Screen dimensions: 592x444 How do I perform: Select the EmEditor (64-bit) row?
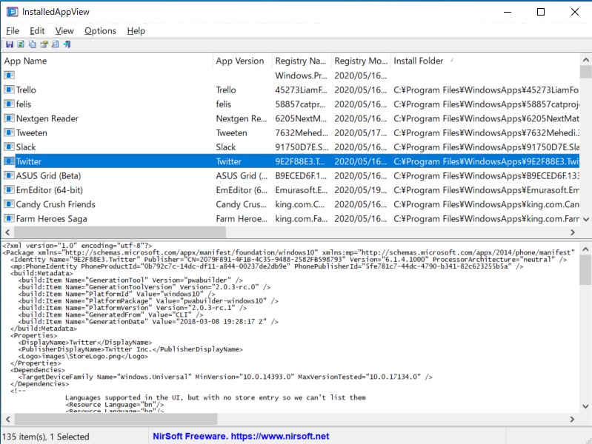pos(290,189)
